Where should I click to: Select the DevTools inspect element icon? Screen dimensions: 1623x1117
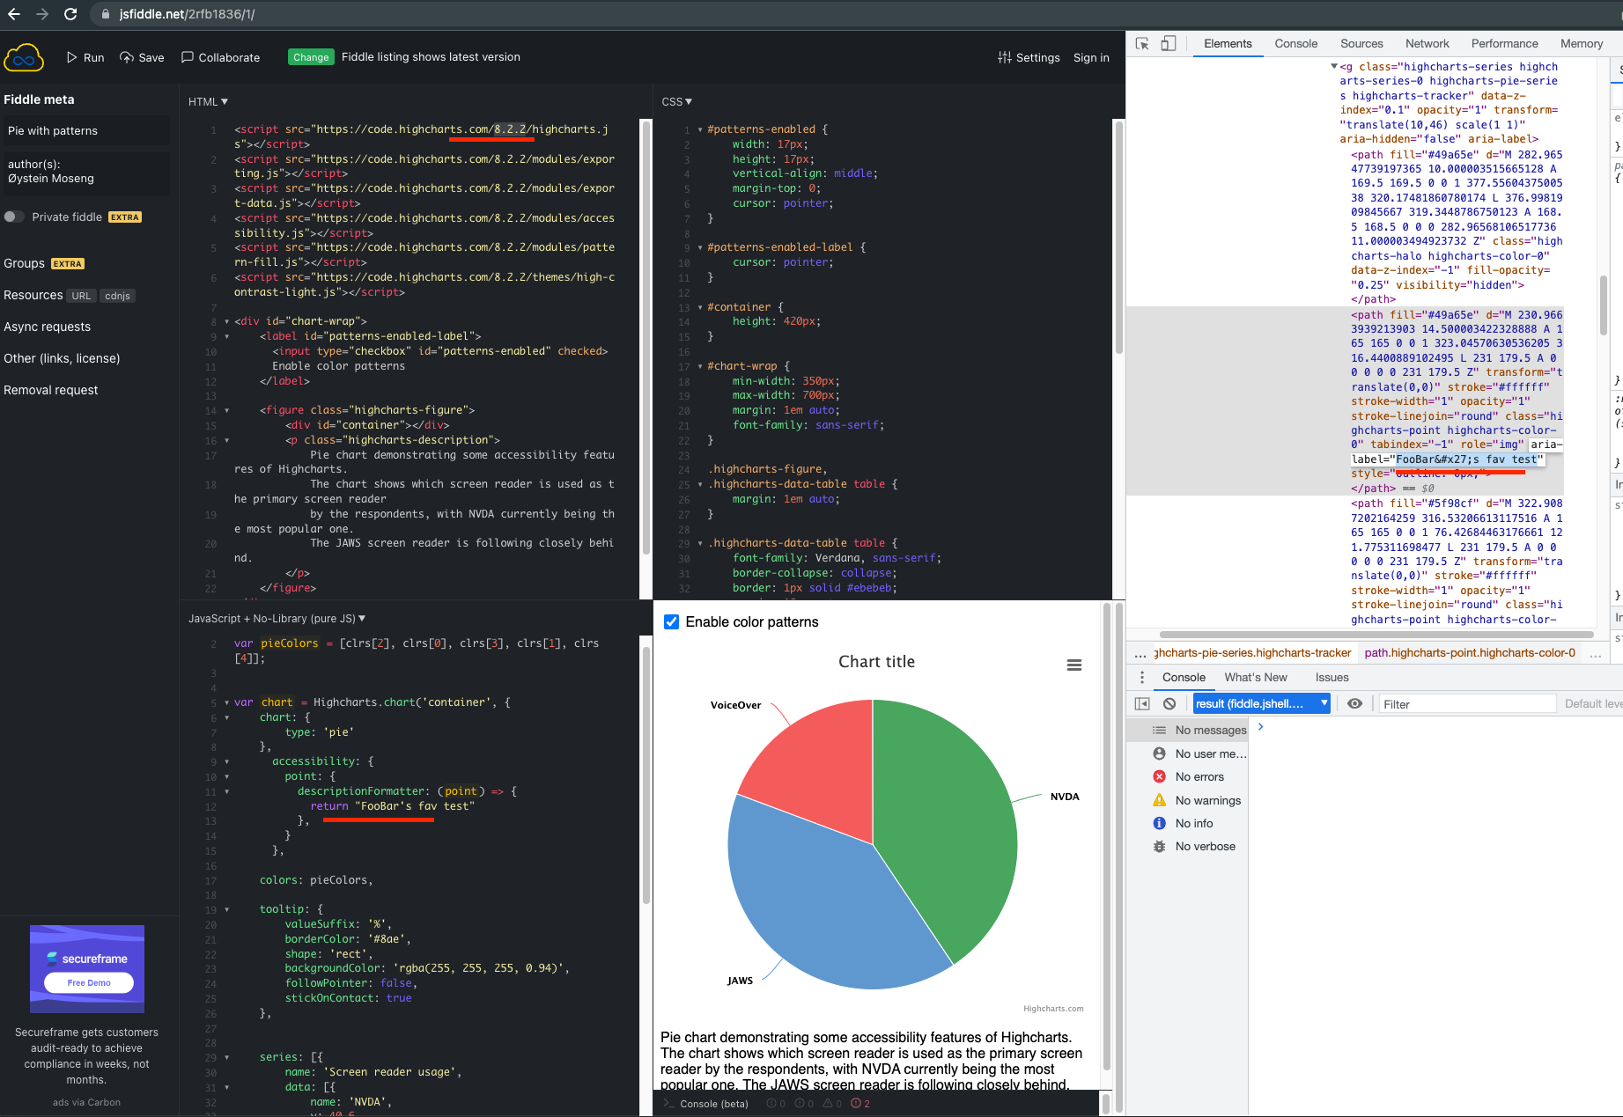tap(1142, 43)
